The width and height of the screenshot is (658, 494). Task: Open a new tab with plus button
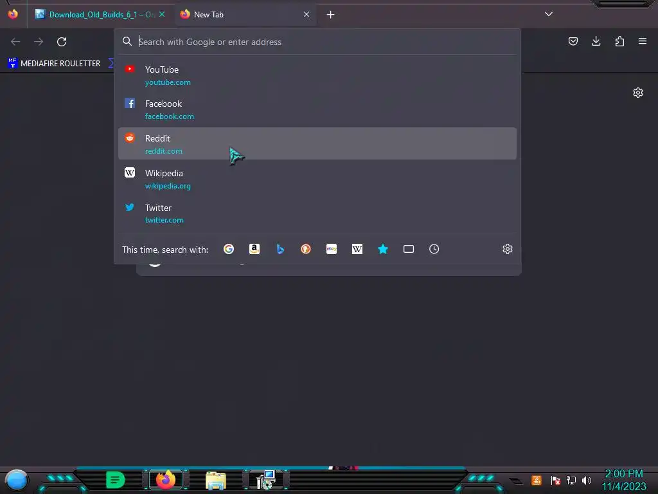(x=331, y=15)
